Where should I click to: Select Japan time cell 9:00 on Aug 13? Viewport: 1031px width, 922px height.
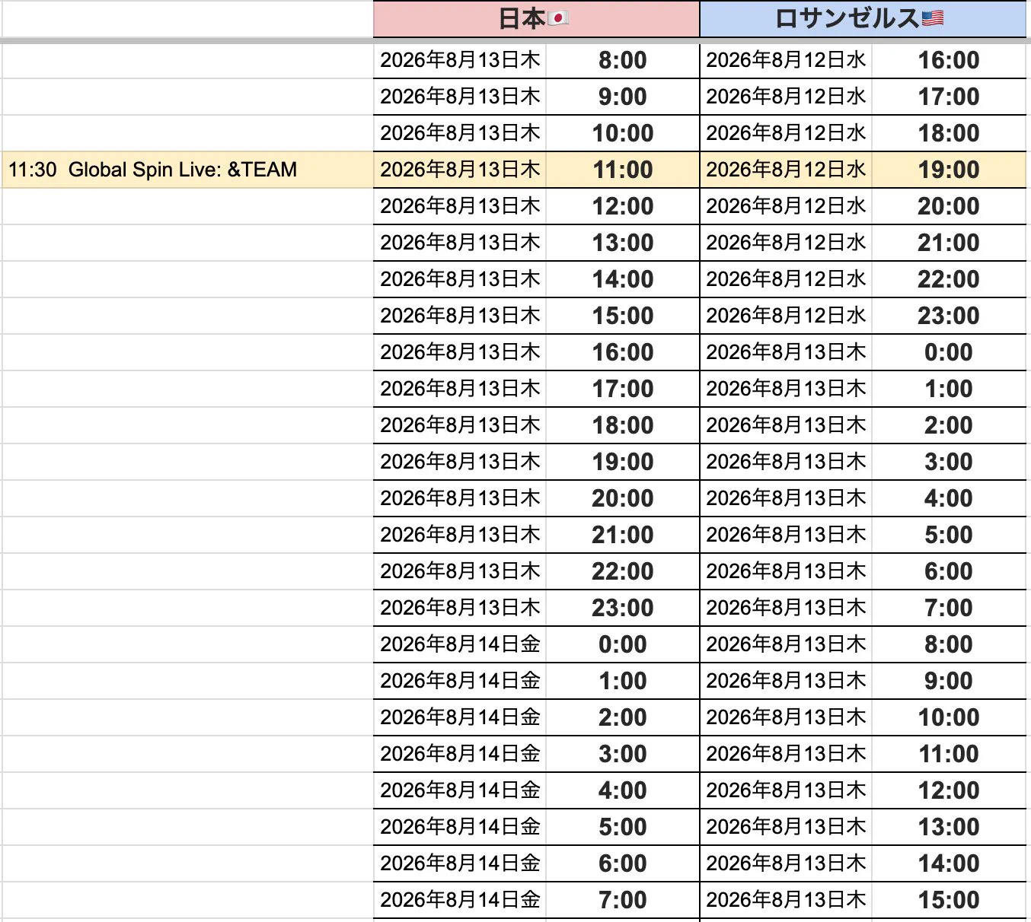tap(622, 97)
